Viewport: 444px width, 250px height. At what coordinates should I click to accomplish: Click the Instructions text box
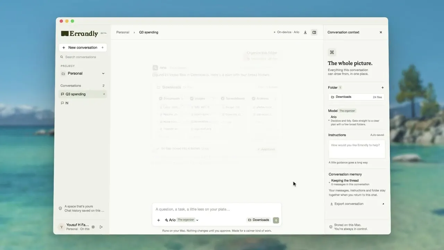tap(357, 149)
